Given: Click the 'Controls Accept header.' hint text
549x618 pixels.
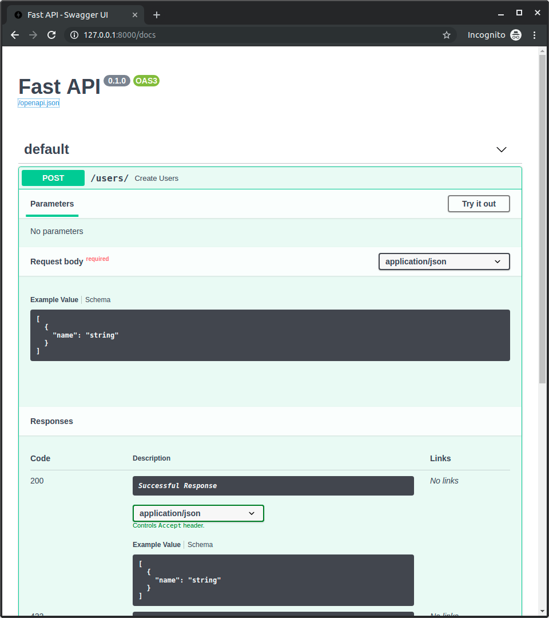Looking at the screenshot, I should [x=169, y=525].
